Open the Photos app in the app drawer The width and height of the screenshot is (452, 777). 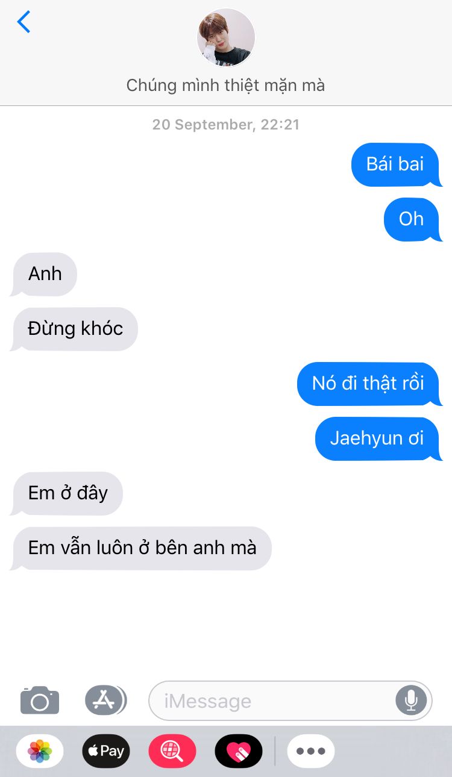(40, 751)
